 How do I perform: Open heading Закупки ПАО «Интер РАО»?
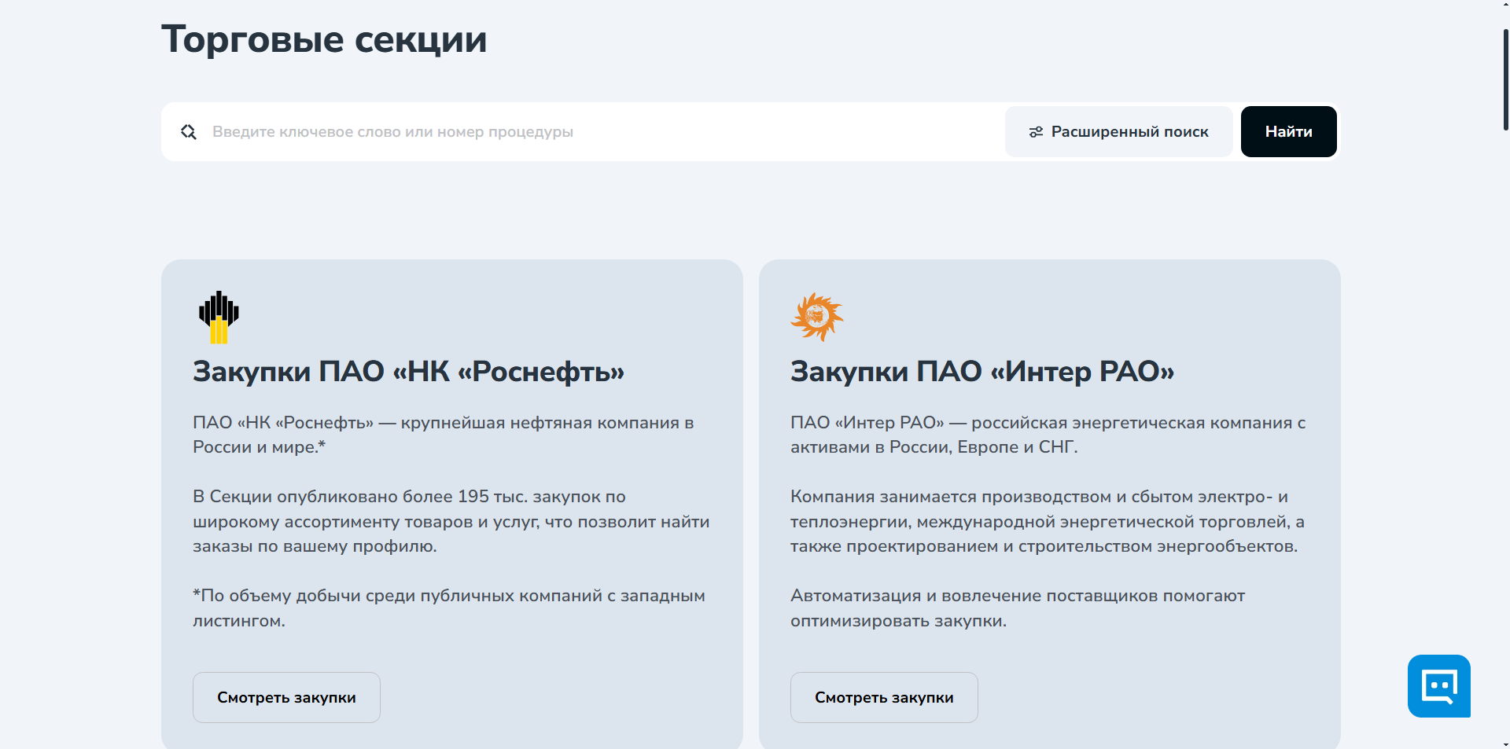(981, 371)
